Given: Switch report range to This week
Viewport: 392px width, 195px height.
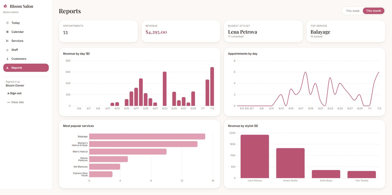Looking at the screenshot, I should [353, 11].
